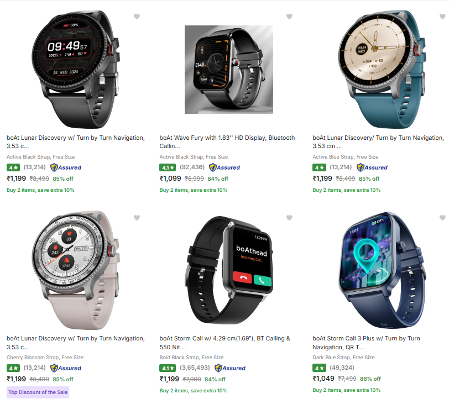This screenshot has width=449, height=399.
Task: Select the ₹1,049 price of Storm Call 3 Plus
Action: tap(323, 379)
